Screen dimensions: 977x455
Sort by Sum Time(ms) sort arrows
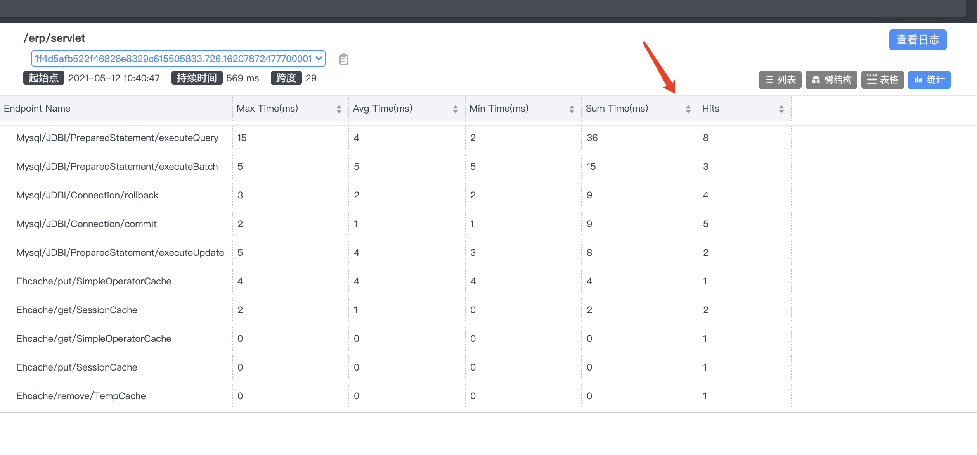(x=688, y=109)
